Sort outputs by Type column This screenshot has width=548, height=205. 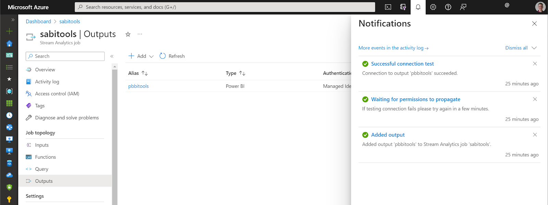tap(236, 73)
